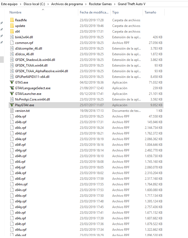Click the GFSDK_TXAA_AlphaResolve.win64.dll icon
188x238 pixels.
click(12, 71)
